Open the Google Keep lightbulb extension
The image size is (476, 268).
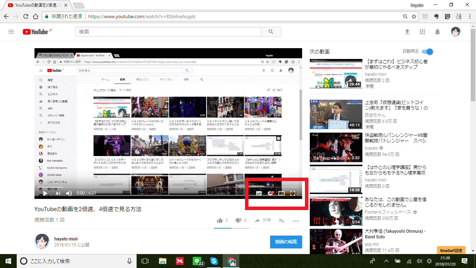[x=447, y=16]
